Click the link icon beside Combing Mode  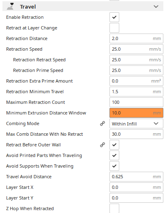click(103, 123)
